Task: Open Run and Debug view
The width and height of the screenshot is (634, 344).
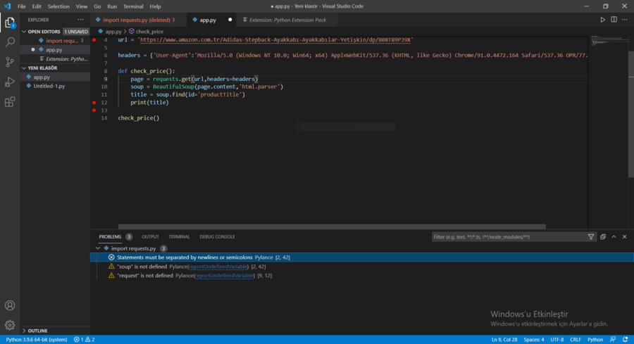Action: [10, 82]
